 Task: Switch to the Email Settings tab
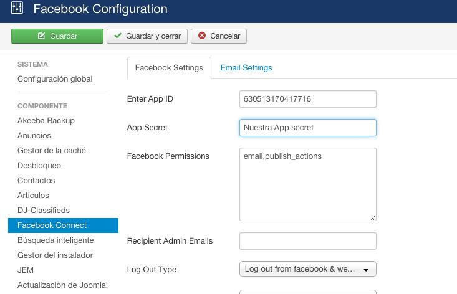pyautogui.click(x=246, y=68)
